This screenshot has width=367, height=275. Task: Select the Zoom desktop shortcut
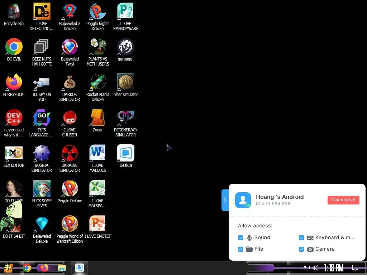97,121
